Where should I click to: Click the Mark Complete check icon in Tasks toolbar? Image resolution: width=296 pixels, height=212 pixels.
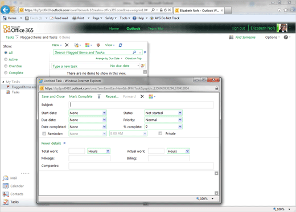coord(98,45)
